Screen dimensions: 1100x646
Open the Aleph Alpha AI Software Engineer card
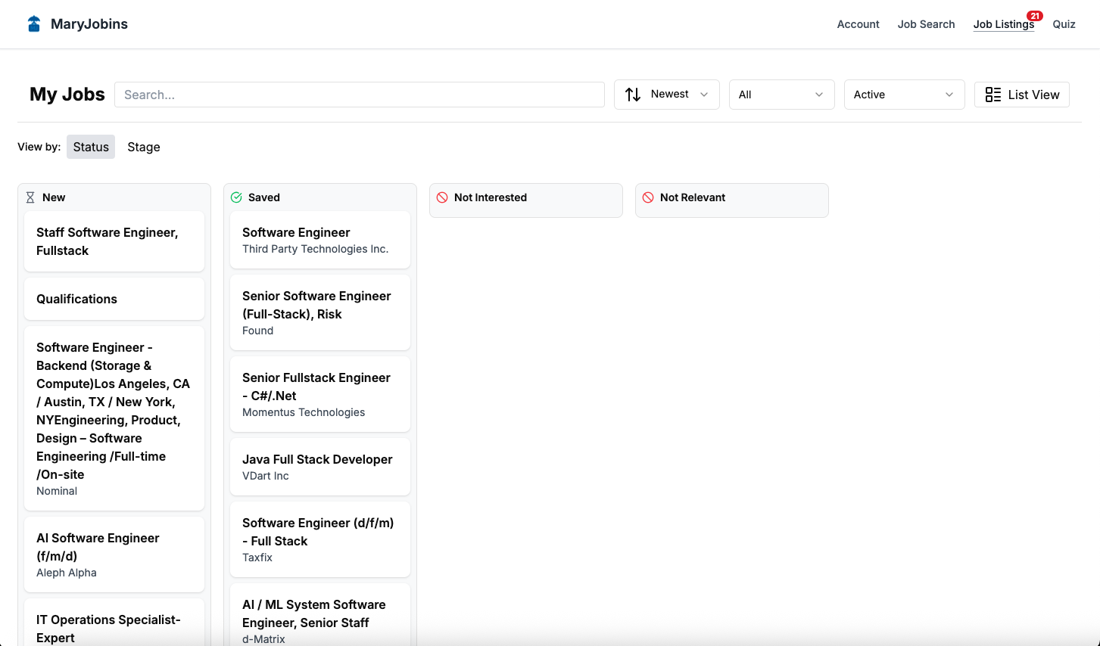[114, 554]
